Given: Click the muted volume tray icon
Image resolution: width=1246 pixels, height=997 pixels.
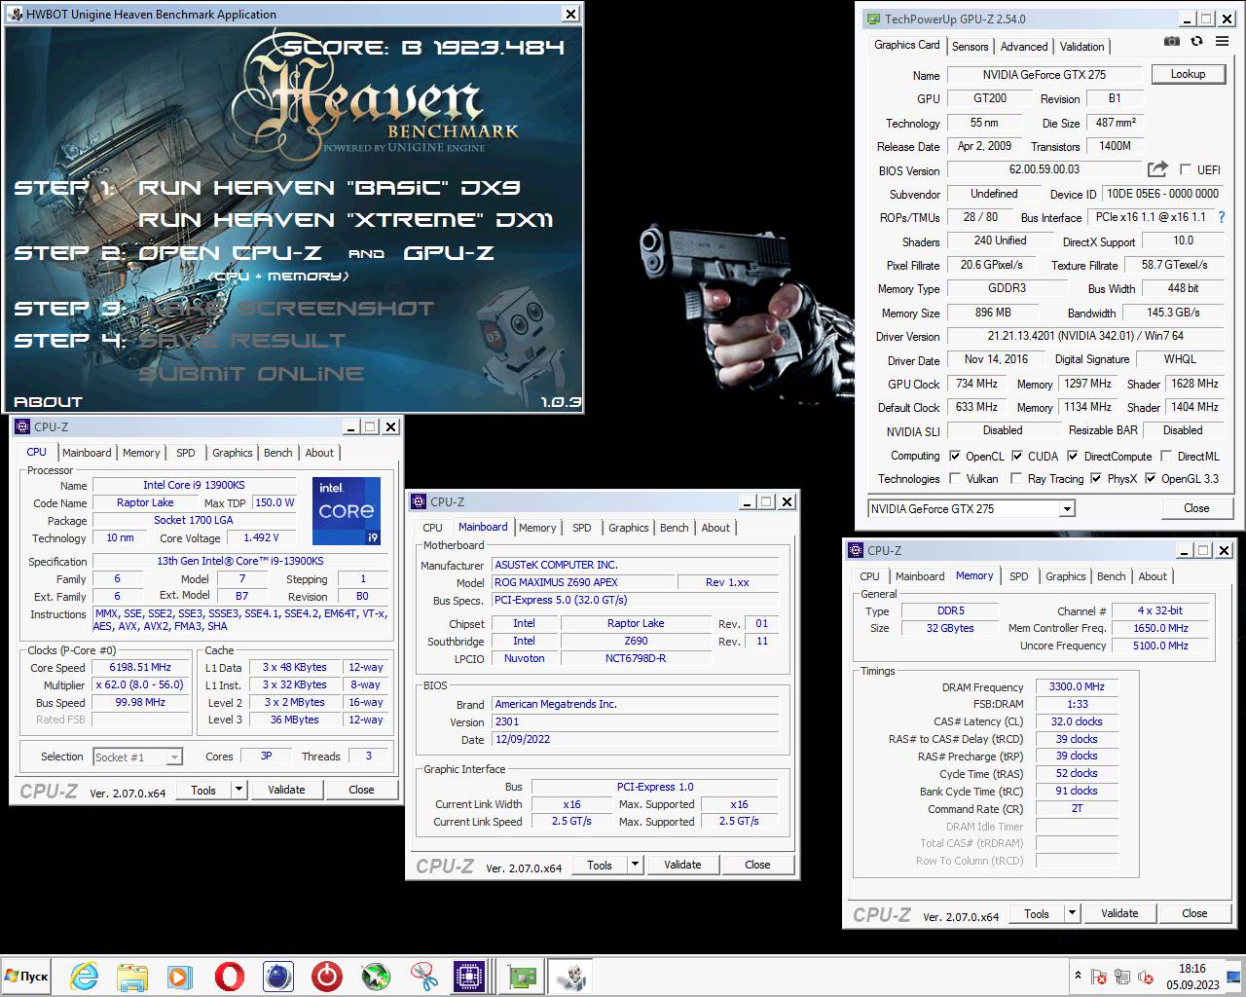Looking at the screenshot, I should pos(1147,976).
